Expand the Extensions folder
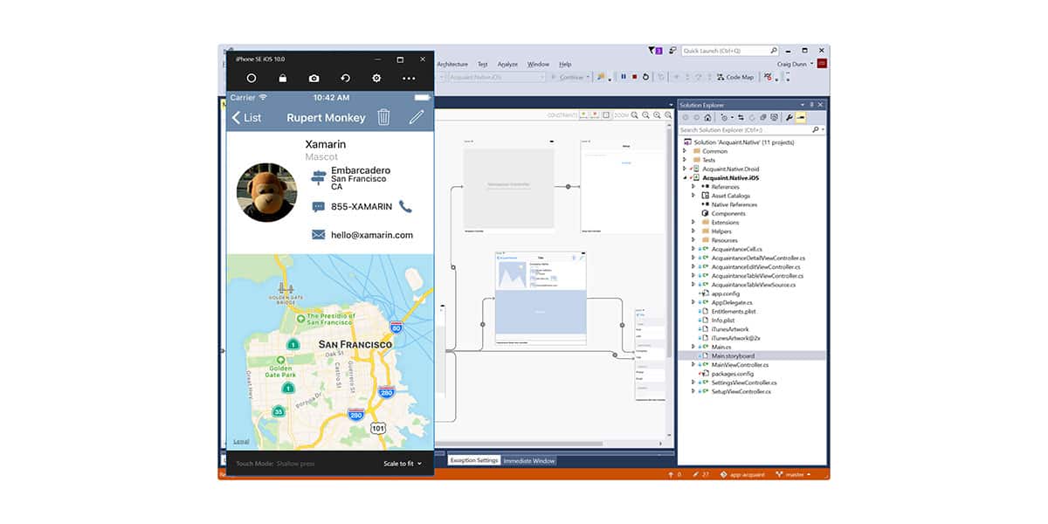Image resolution: width=1048 pixels, height=524 pixels. (693, 223)
